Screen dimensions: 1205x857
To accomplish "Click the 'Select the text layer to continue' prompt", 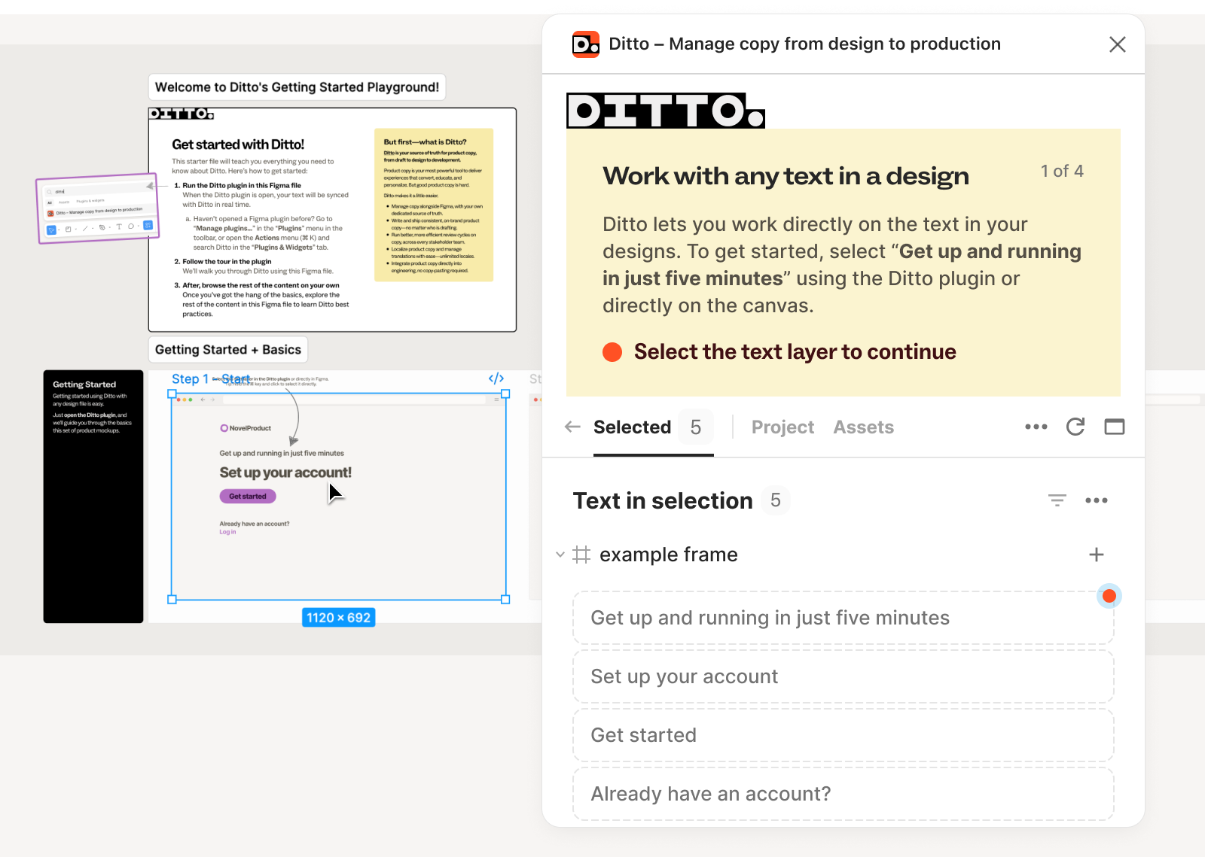I will [795, 351].
